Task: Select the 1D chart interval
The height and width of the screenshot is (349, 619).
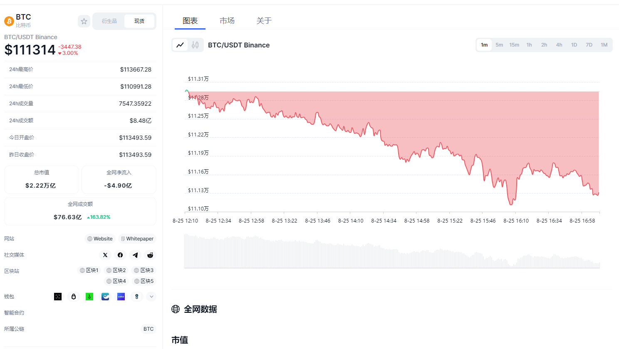Action: click(574, 45)
